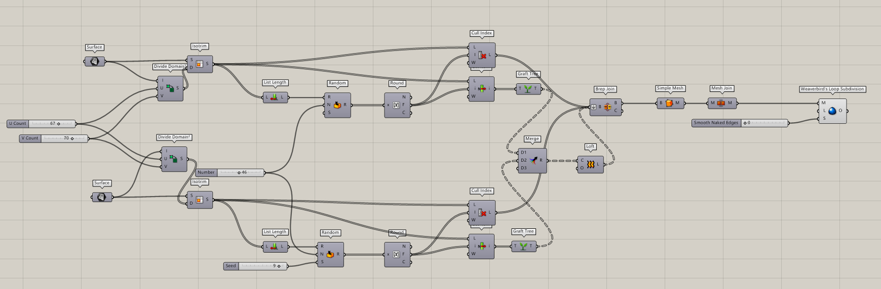Click the Loft component icon
Image resolution: width=881 pixels, height=289 pixels.
tap(590, 165)
